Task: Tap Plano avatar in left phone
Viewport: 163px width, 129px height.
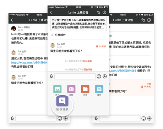Action: [13, 29]
